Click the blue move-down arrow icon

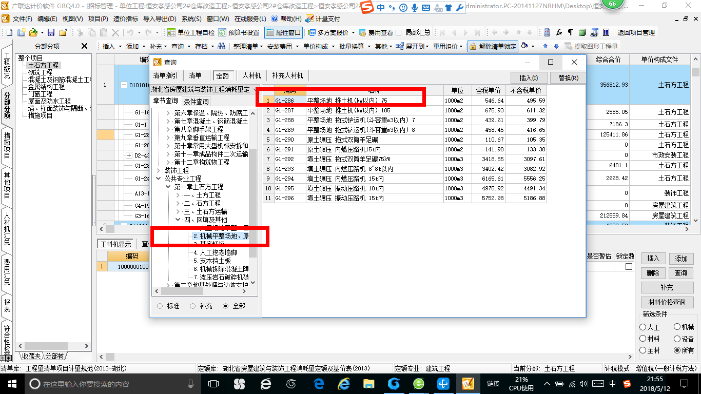(556, 46)
